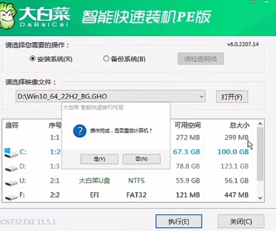Click FAT32 file system cell
Viewport: 276px width, 231px height.
tap(136, 195)
